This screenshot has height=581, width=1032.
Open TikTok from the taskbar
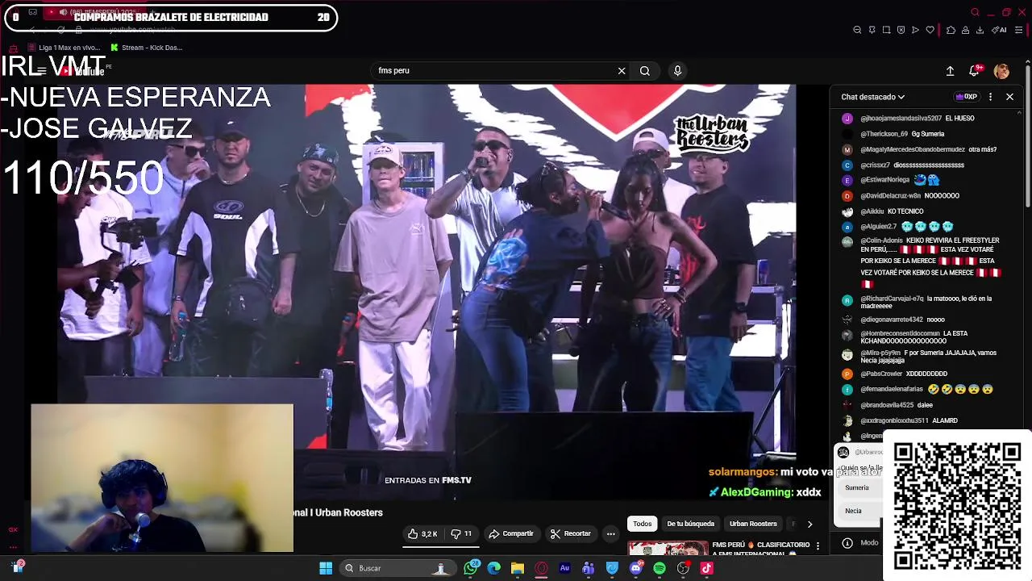[706, 568]
